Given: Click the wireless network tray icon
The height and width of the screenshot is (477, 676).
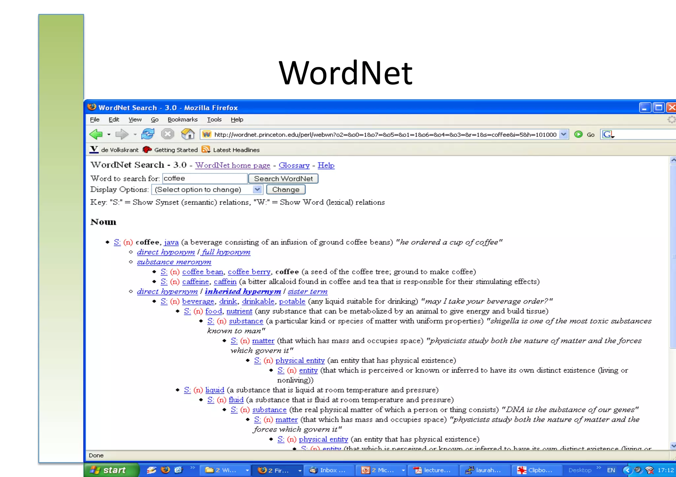Looking at the screenshot, I should click(x=649, y=470).
